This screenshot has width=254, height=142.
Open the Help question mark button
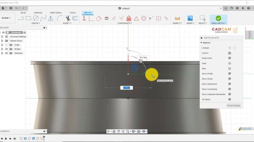click(249, 8)
